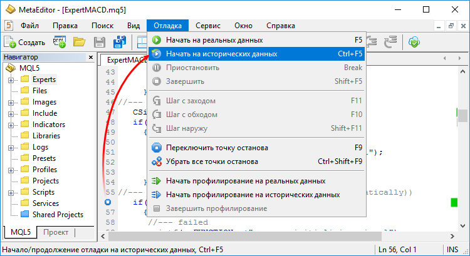Click the new project icon in toolbar

(60, 42)
